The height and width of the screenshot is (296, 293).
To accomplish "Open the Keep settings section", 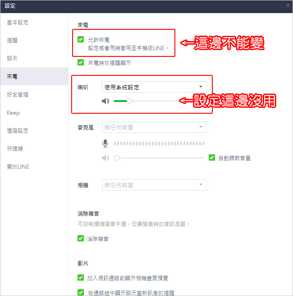I will (x=13, y=113).
